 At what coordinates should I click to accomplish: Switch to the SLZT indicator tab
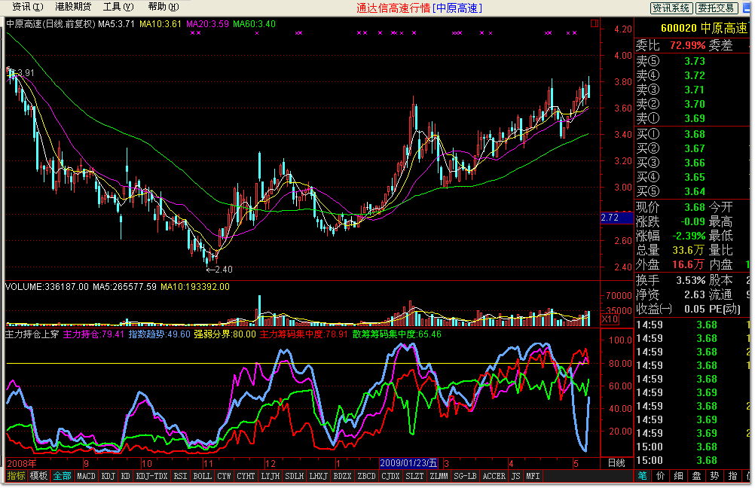414,476
